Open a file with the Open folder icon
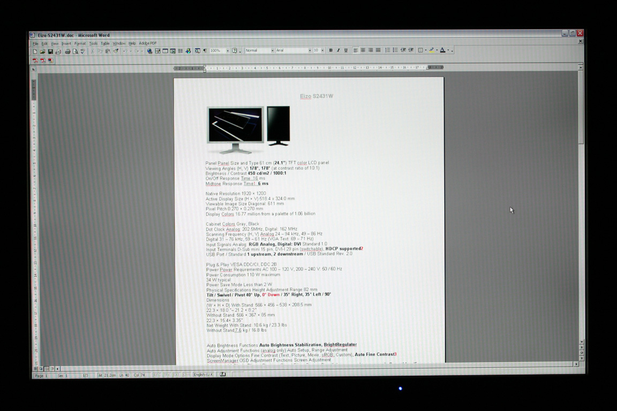The width and height of the screenshot is (617, 411). coord(43,51)
